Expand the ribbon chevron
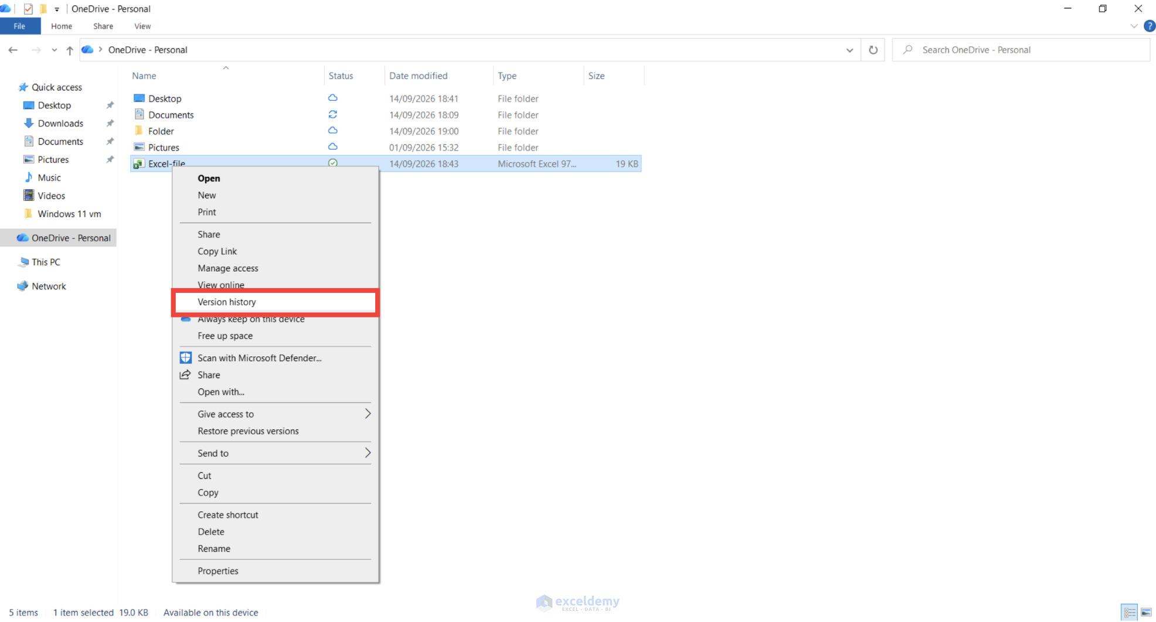1156x622 pixels. pyautogui.click(x=1134, y=26)
